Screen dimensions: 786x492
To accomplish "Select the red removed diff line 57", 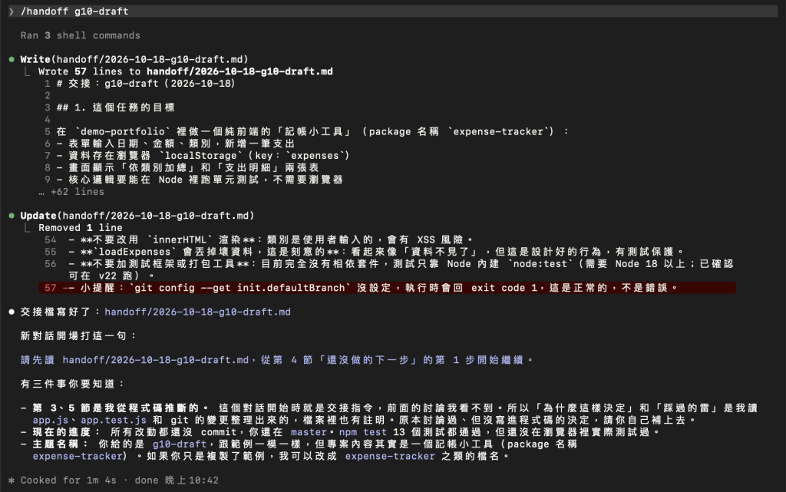I will point(387,288).
